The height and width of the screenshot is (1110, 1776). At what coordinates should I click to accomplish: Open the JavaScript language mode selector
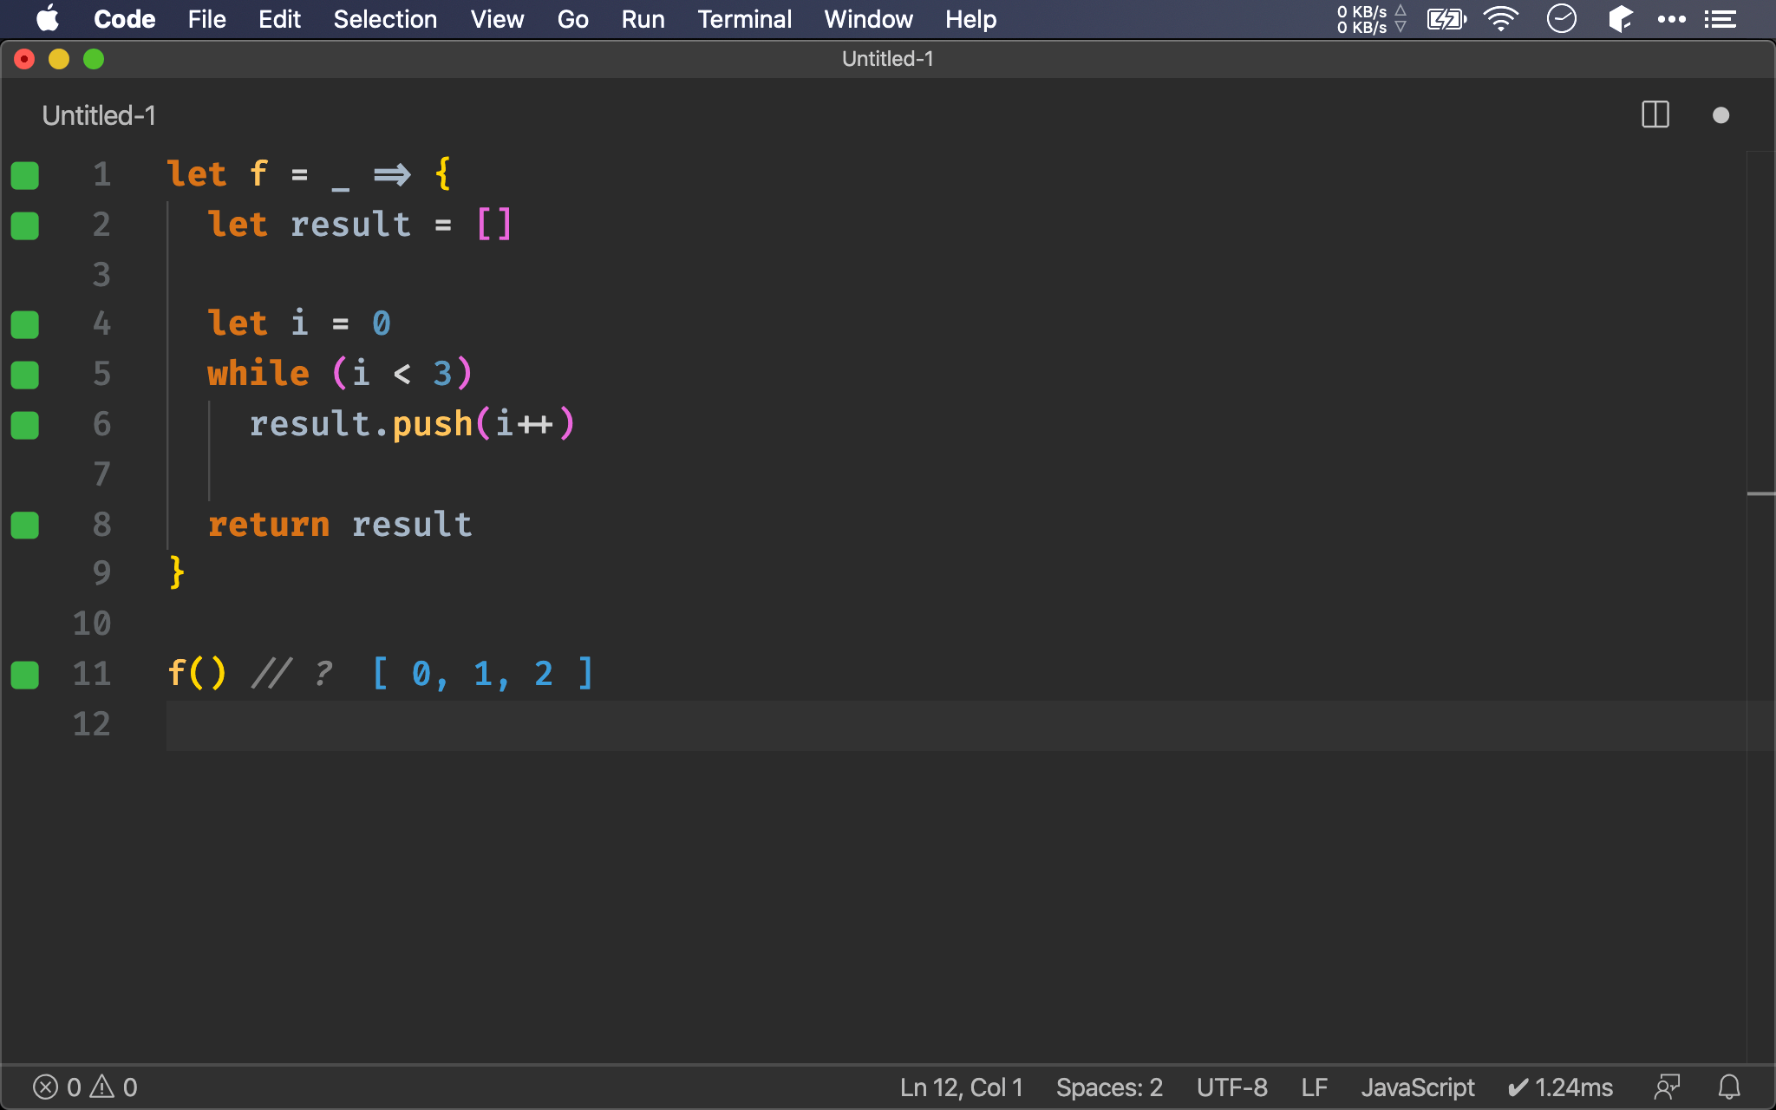tap(1417, 1087)
